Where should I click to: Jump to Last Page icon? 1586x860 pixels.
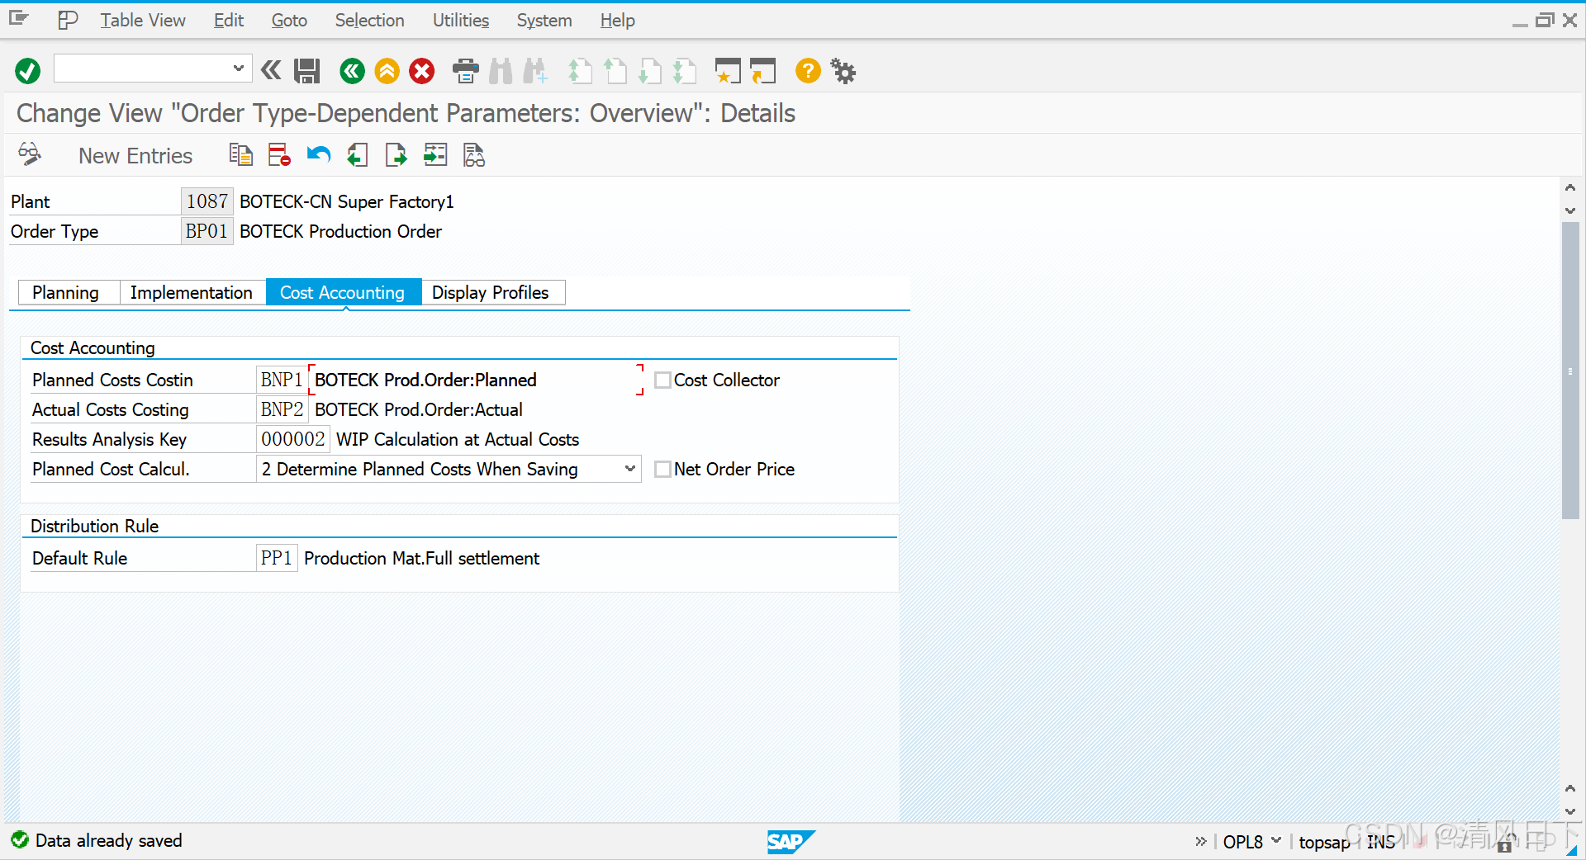pyautogui.click(x=685, y=71)
